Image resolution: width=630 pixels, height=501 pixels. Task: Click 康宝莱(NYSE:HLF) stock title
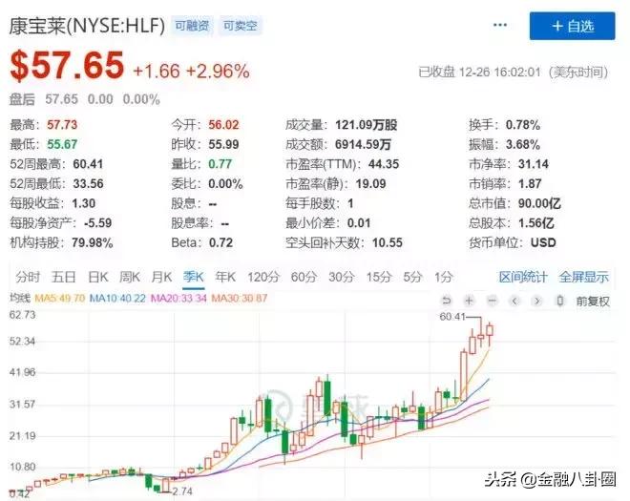(x=87, y=26)
